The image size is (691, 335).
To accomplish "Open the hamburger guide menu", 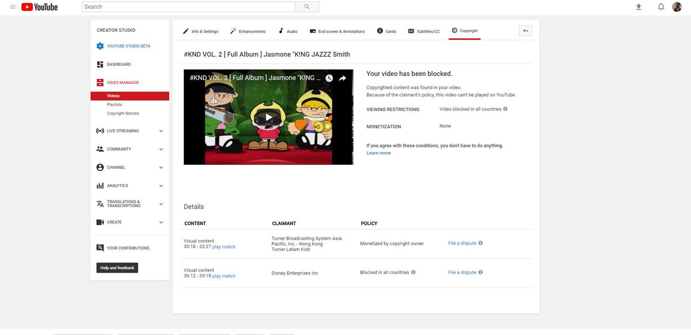I will [x=13, y=7].
